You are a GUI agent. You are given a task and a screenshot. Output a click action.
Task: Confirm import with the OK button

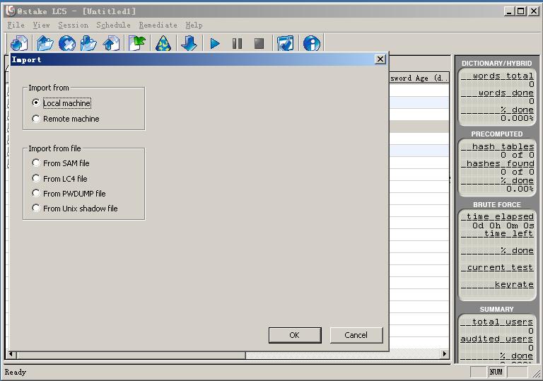pyautogui.click(x=295, y=335)
